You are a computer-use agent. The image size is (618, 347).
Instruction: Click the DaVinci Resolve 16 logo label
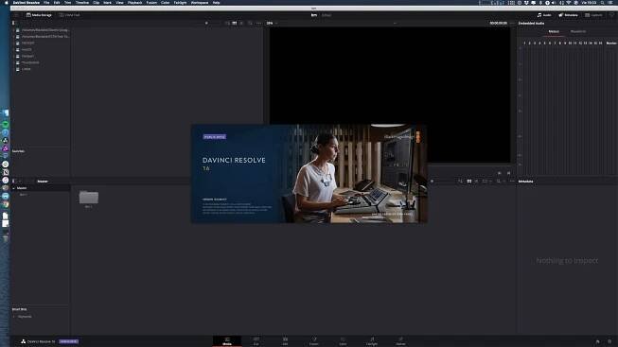click(x=38, y=341)
